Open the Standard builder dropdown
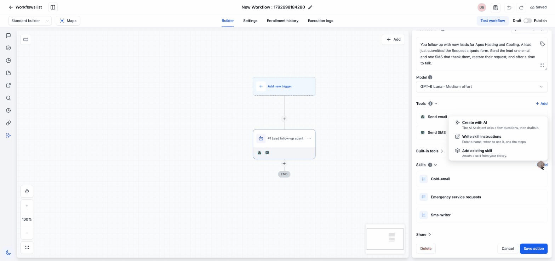The height and width of the screenshot is (261, 555). point(30,21)
